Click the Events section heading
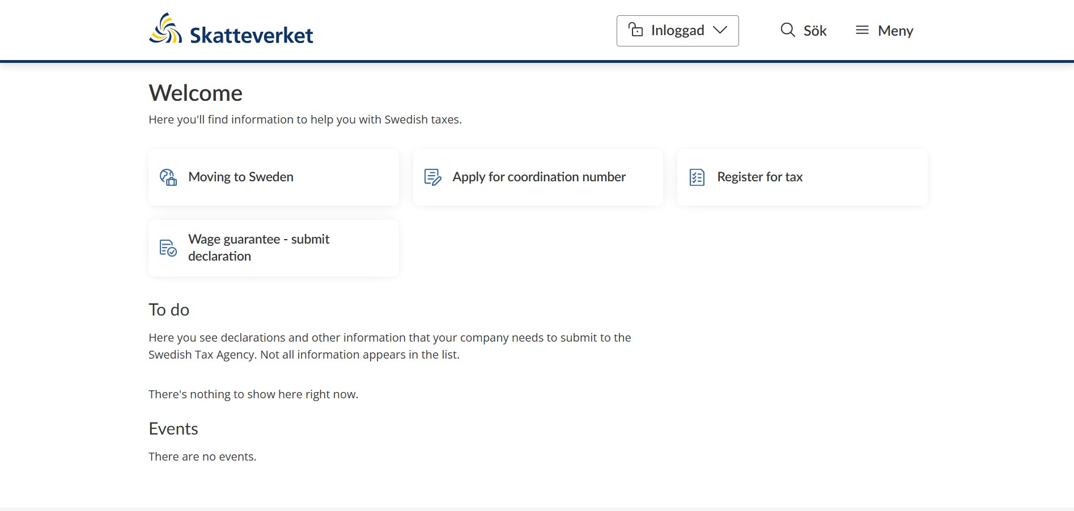Image resolution: width=1074 pixels, height=511 pixels. tap(173, 429)
